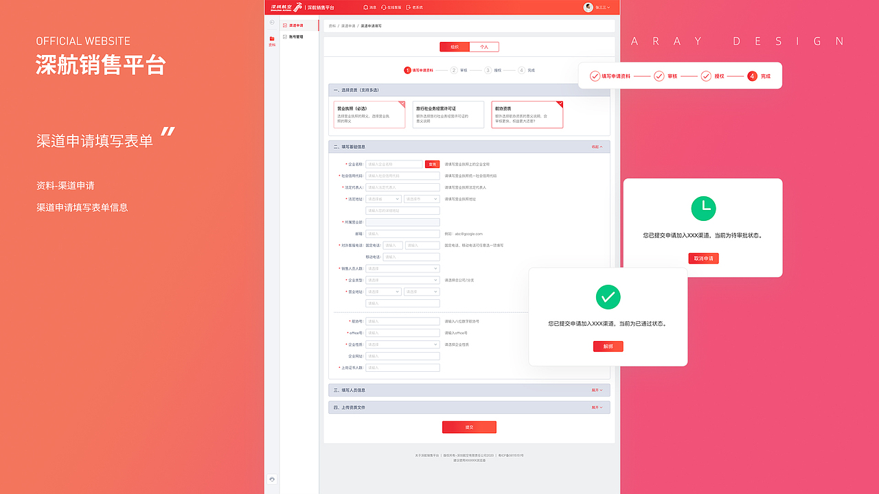This screenshot has width=879, height=494.
Task: Click step 2 circle 审核
Action: point(454,70)
